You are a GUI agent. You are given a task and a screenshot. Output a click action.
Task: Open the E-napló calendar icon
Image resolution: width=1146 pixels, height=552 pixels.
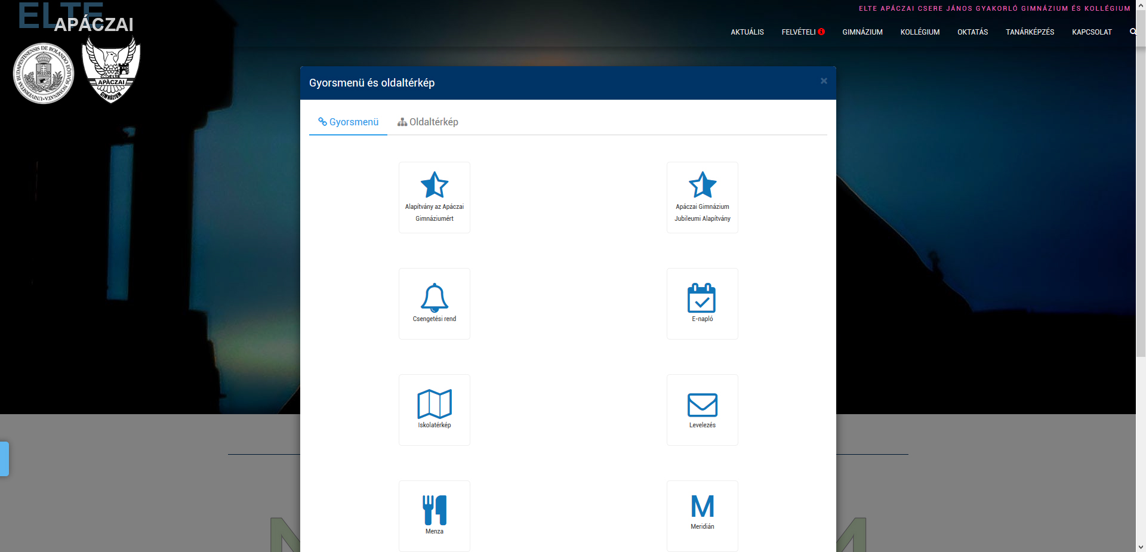pyautogui.click(x=702, y=298)
